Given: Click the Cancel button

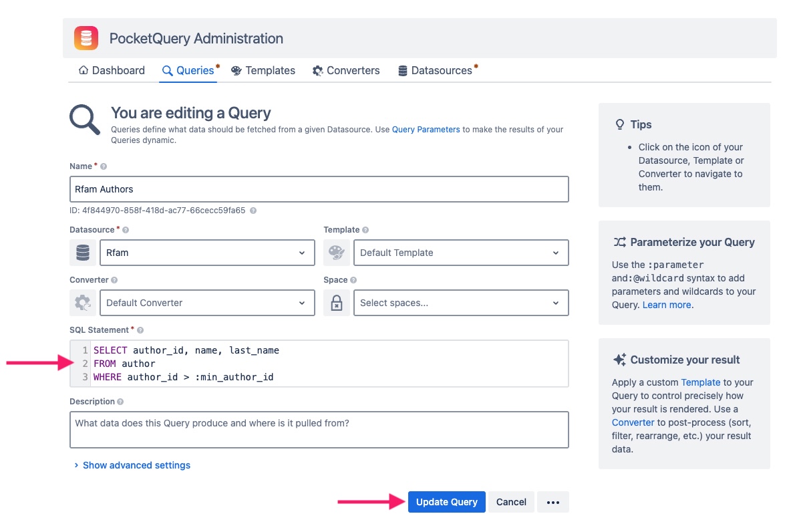Looking at the screenshot, I should click(511, 502).
